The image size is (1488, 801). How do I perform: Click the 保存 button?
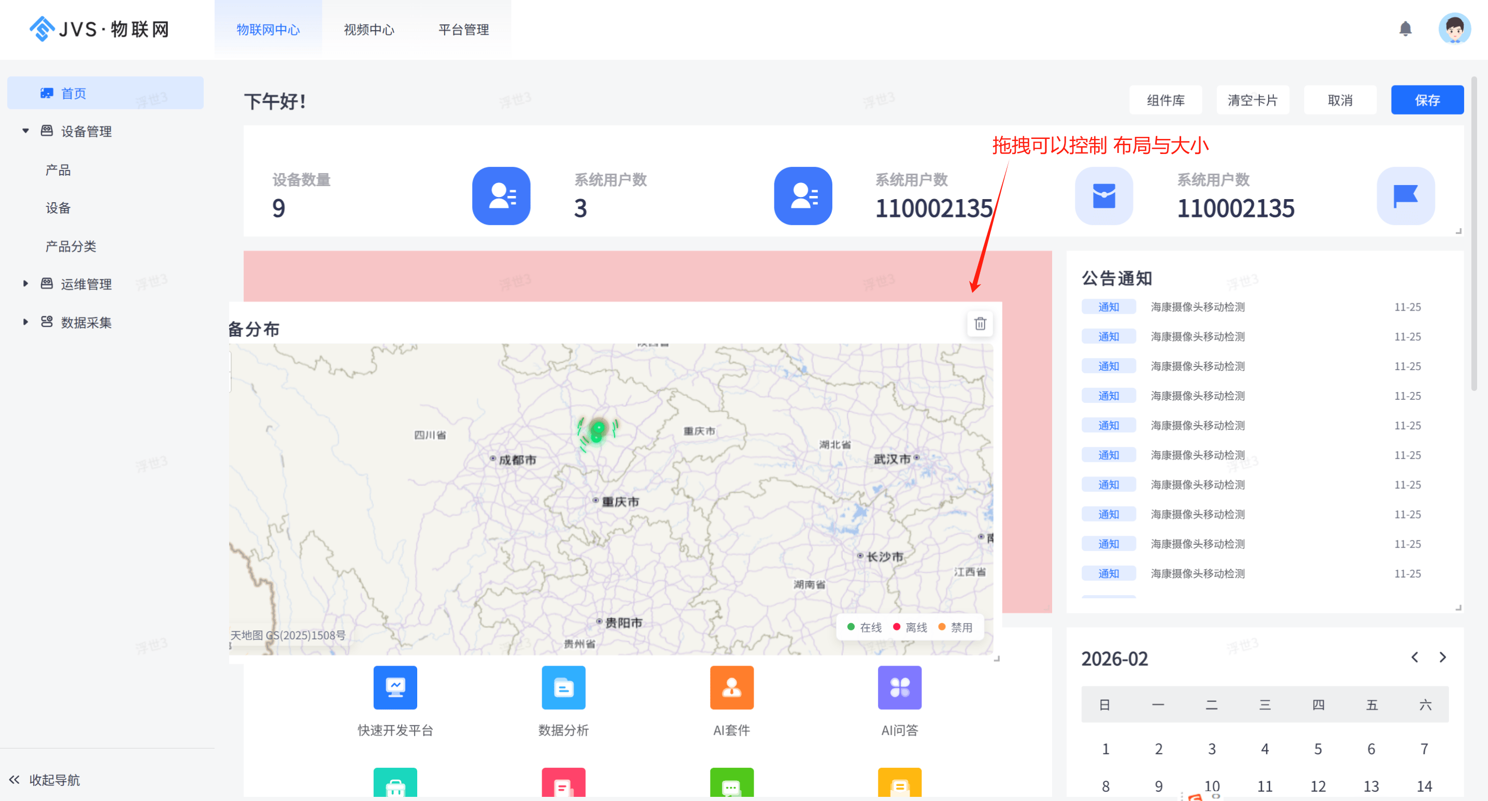(x=1427, y=100)
